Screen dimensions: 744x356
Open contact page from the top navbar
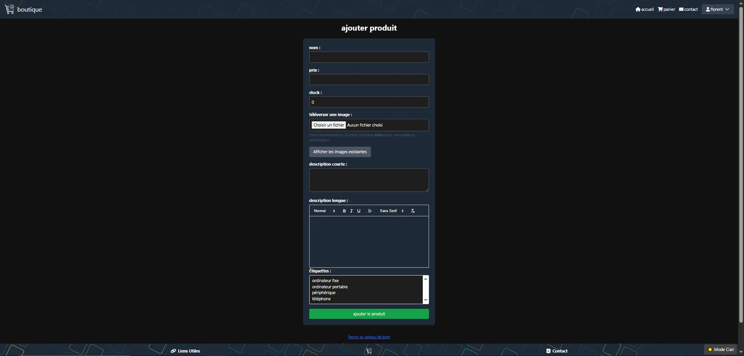(688, 9)
